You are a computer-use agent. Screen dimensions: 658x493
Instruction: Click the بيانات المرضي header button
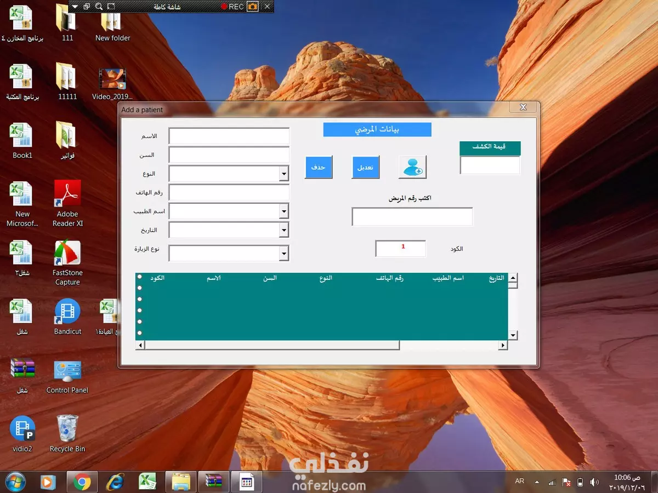pos(377,130)
